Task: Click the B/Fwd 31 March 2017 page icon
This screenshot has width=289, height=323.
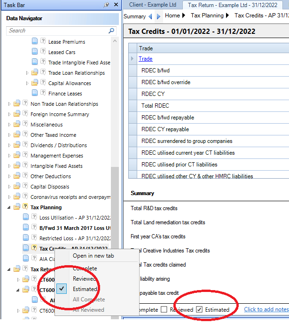Action: [26, 227]
